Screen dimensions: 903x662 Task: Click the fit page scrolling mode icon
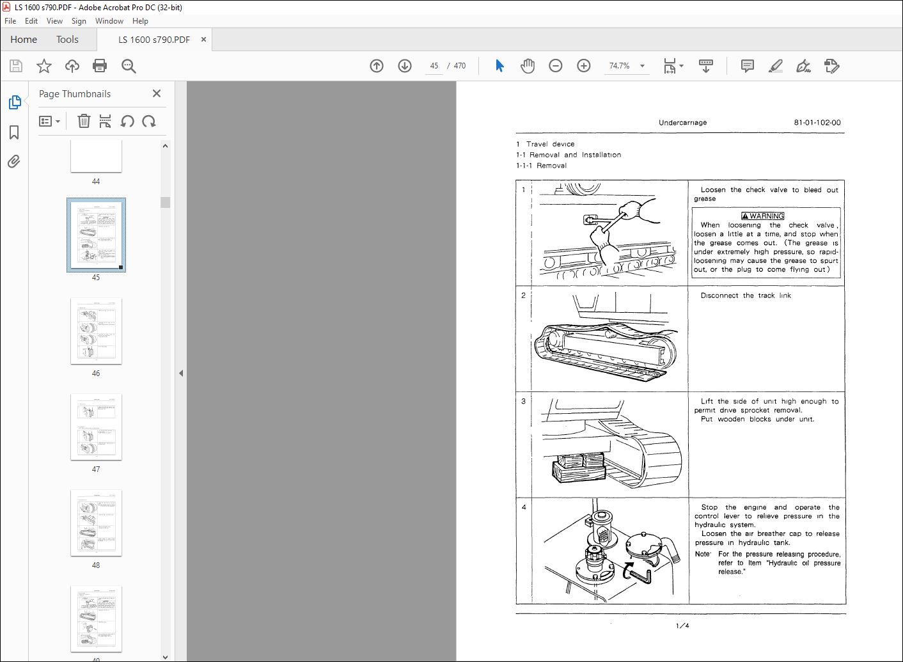coord(670,66)
